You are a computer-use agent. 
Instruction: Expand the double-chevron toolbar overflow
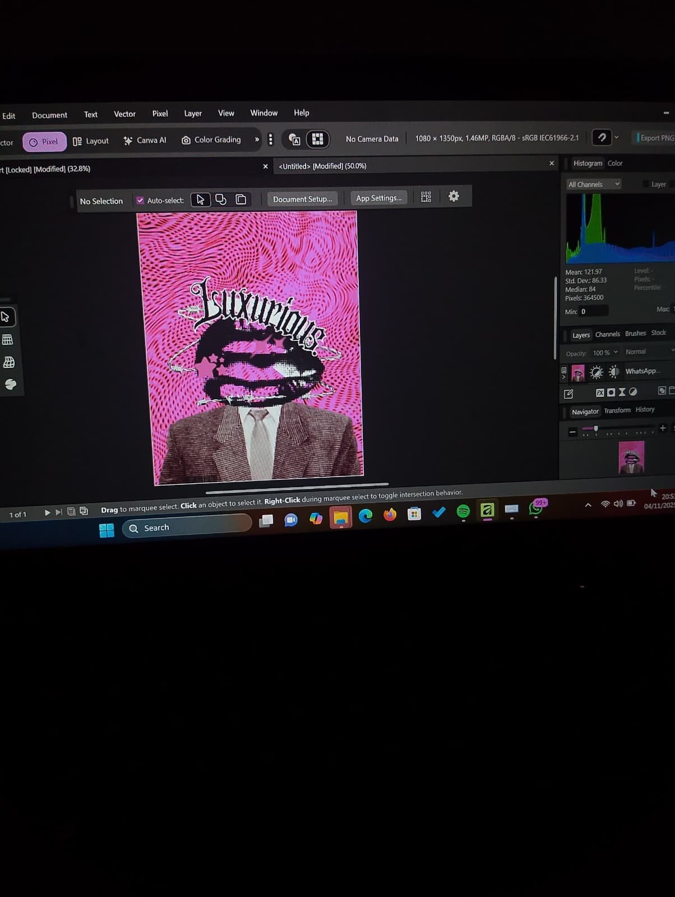coord(257,139)
